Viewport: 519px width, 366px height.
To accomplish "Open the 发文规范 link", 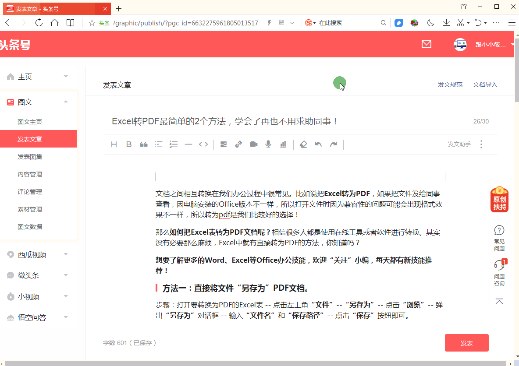I will tap(450, 84).
